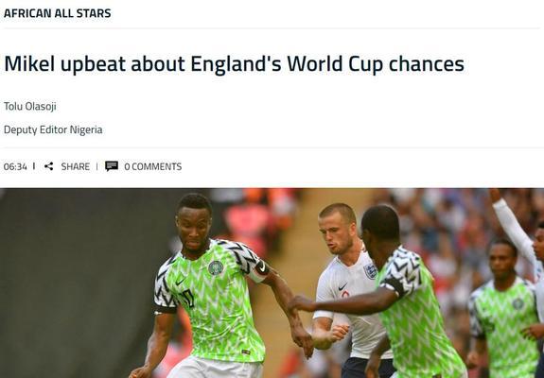
Task: Open author Tolu Olasoji's profile
Action: (30, 106)
